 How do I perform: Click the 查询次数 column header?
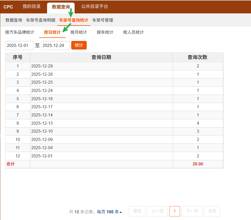pyautogui.click(x=198, y=57)
